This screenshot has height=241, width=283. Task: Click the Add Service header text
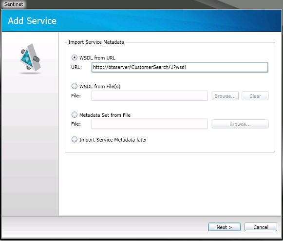[x=32, y=21]
